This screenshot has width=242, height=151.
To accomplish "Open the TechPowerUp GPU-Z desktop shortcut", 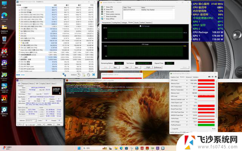I will click(x=4, y=75).
